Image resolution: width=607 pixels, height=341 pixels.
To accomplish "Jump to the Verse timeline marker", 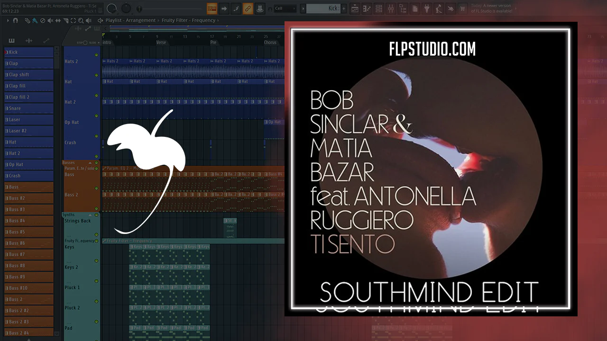I will click(161, 43).
